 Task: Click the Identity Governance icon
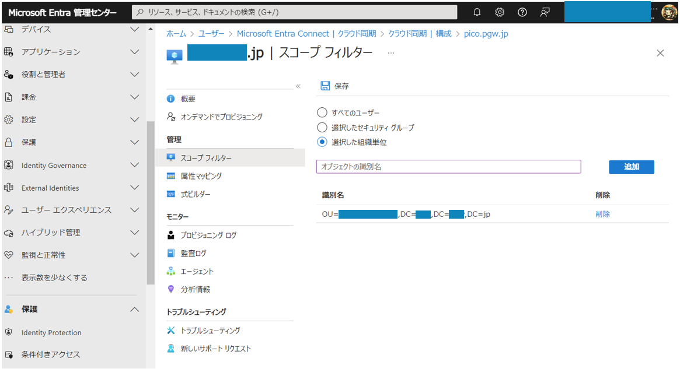pyautogui.click(x=9, y=165)
